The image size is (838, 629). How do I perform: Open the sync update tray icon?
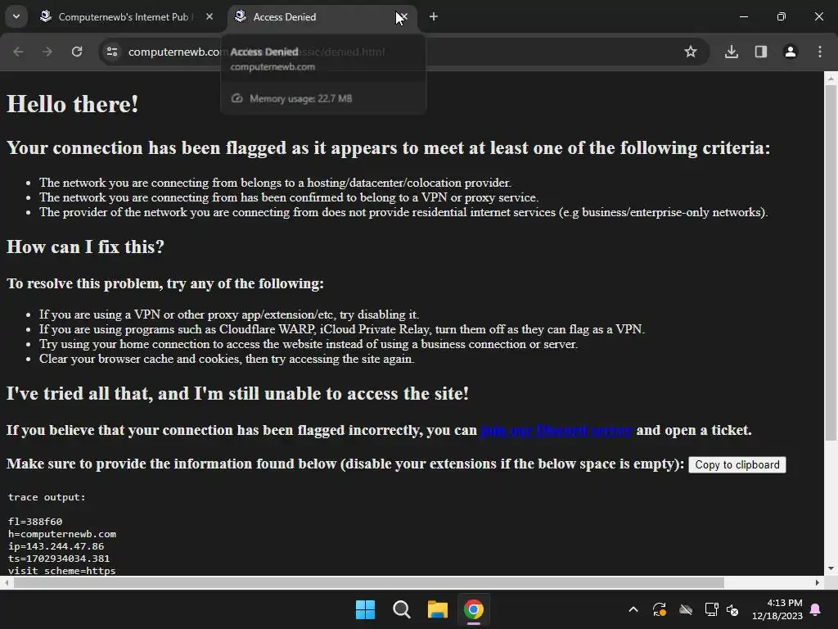point(660,609)
